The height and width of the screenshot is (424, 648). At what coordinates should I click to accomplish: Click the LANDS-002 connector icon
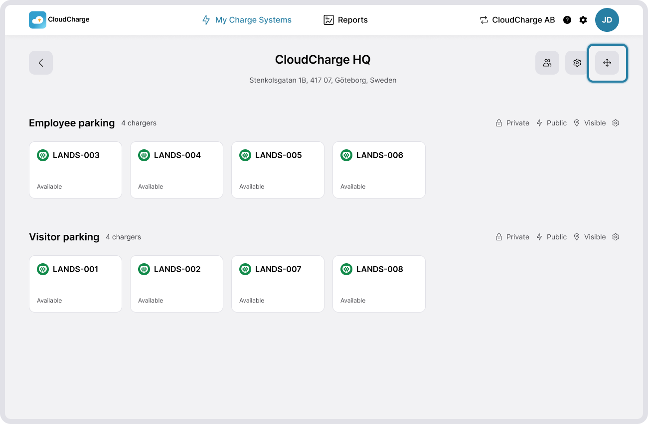coord(144,269)
